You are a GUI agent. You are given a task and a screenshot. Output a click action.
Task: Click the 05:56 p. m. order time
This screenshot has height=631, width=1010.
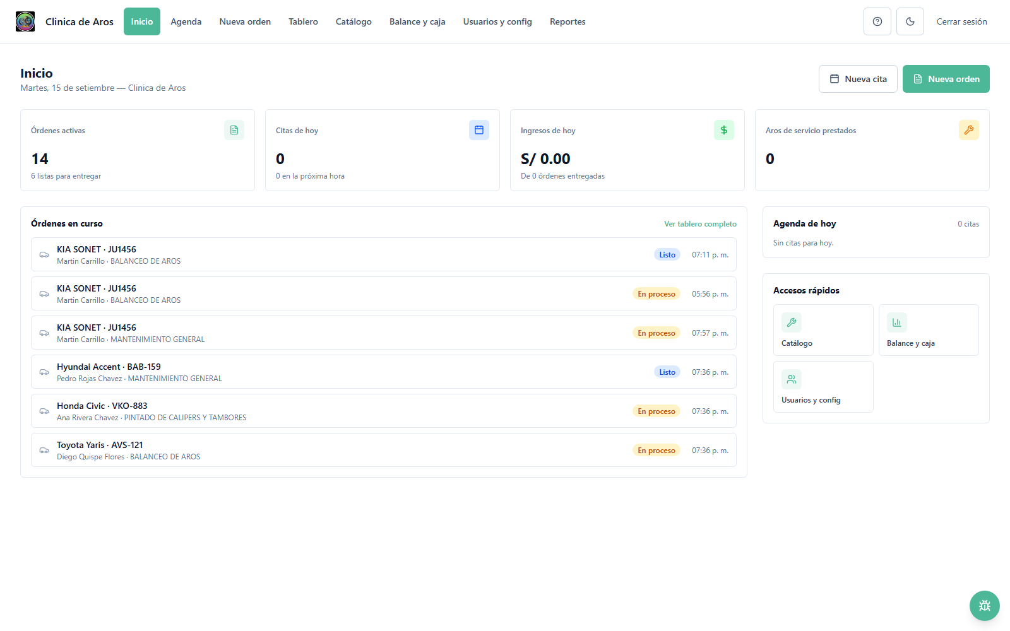tap(710, 294)
